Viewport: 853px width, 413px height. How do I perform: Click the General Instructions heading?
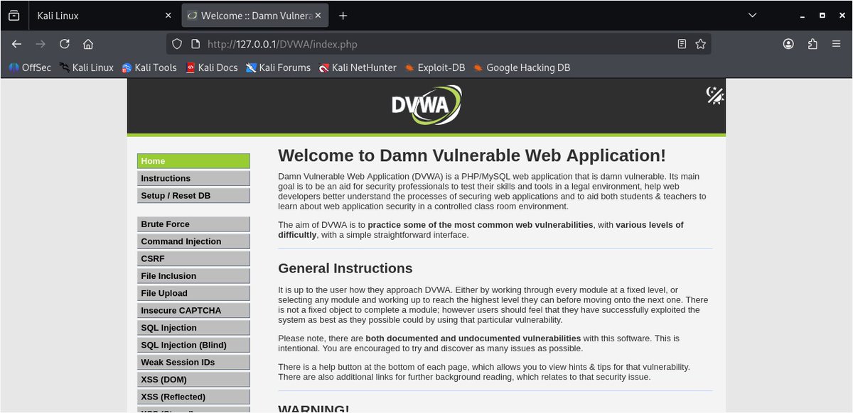(345, 268)
